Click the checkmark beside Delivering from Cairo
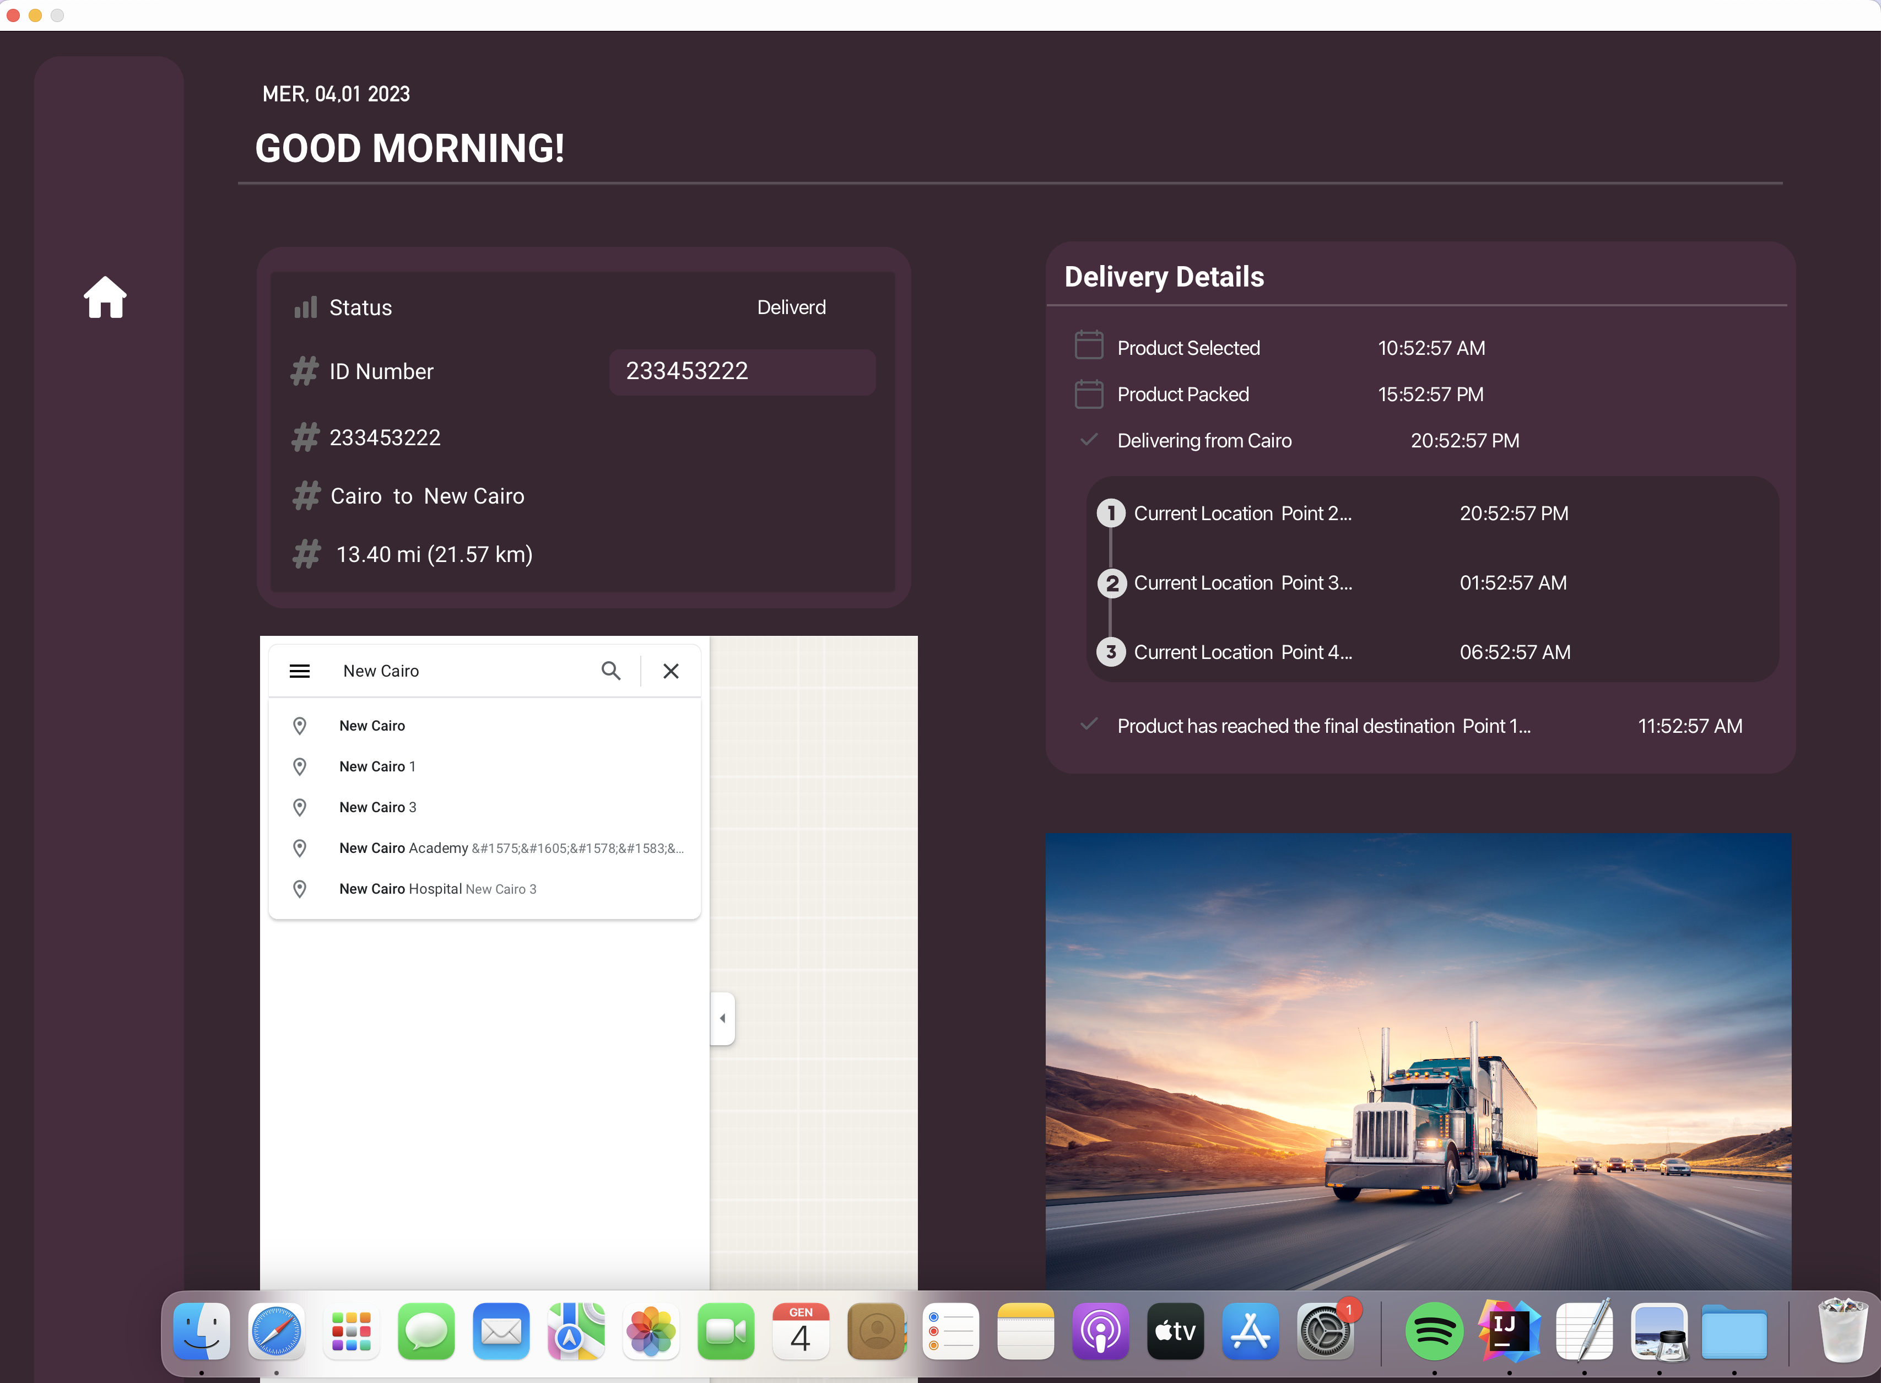Image resolution: width=1881 pixels, height=1383 pixels. pyautogui.click(x=1088, y=440)
